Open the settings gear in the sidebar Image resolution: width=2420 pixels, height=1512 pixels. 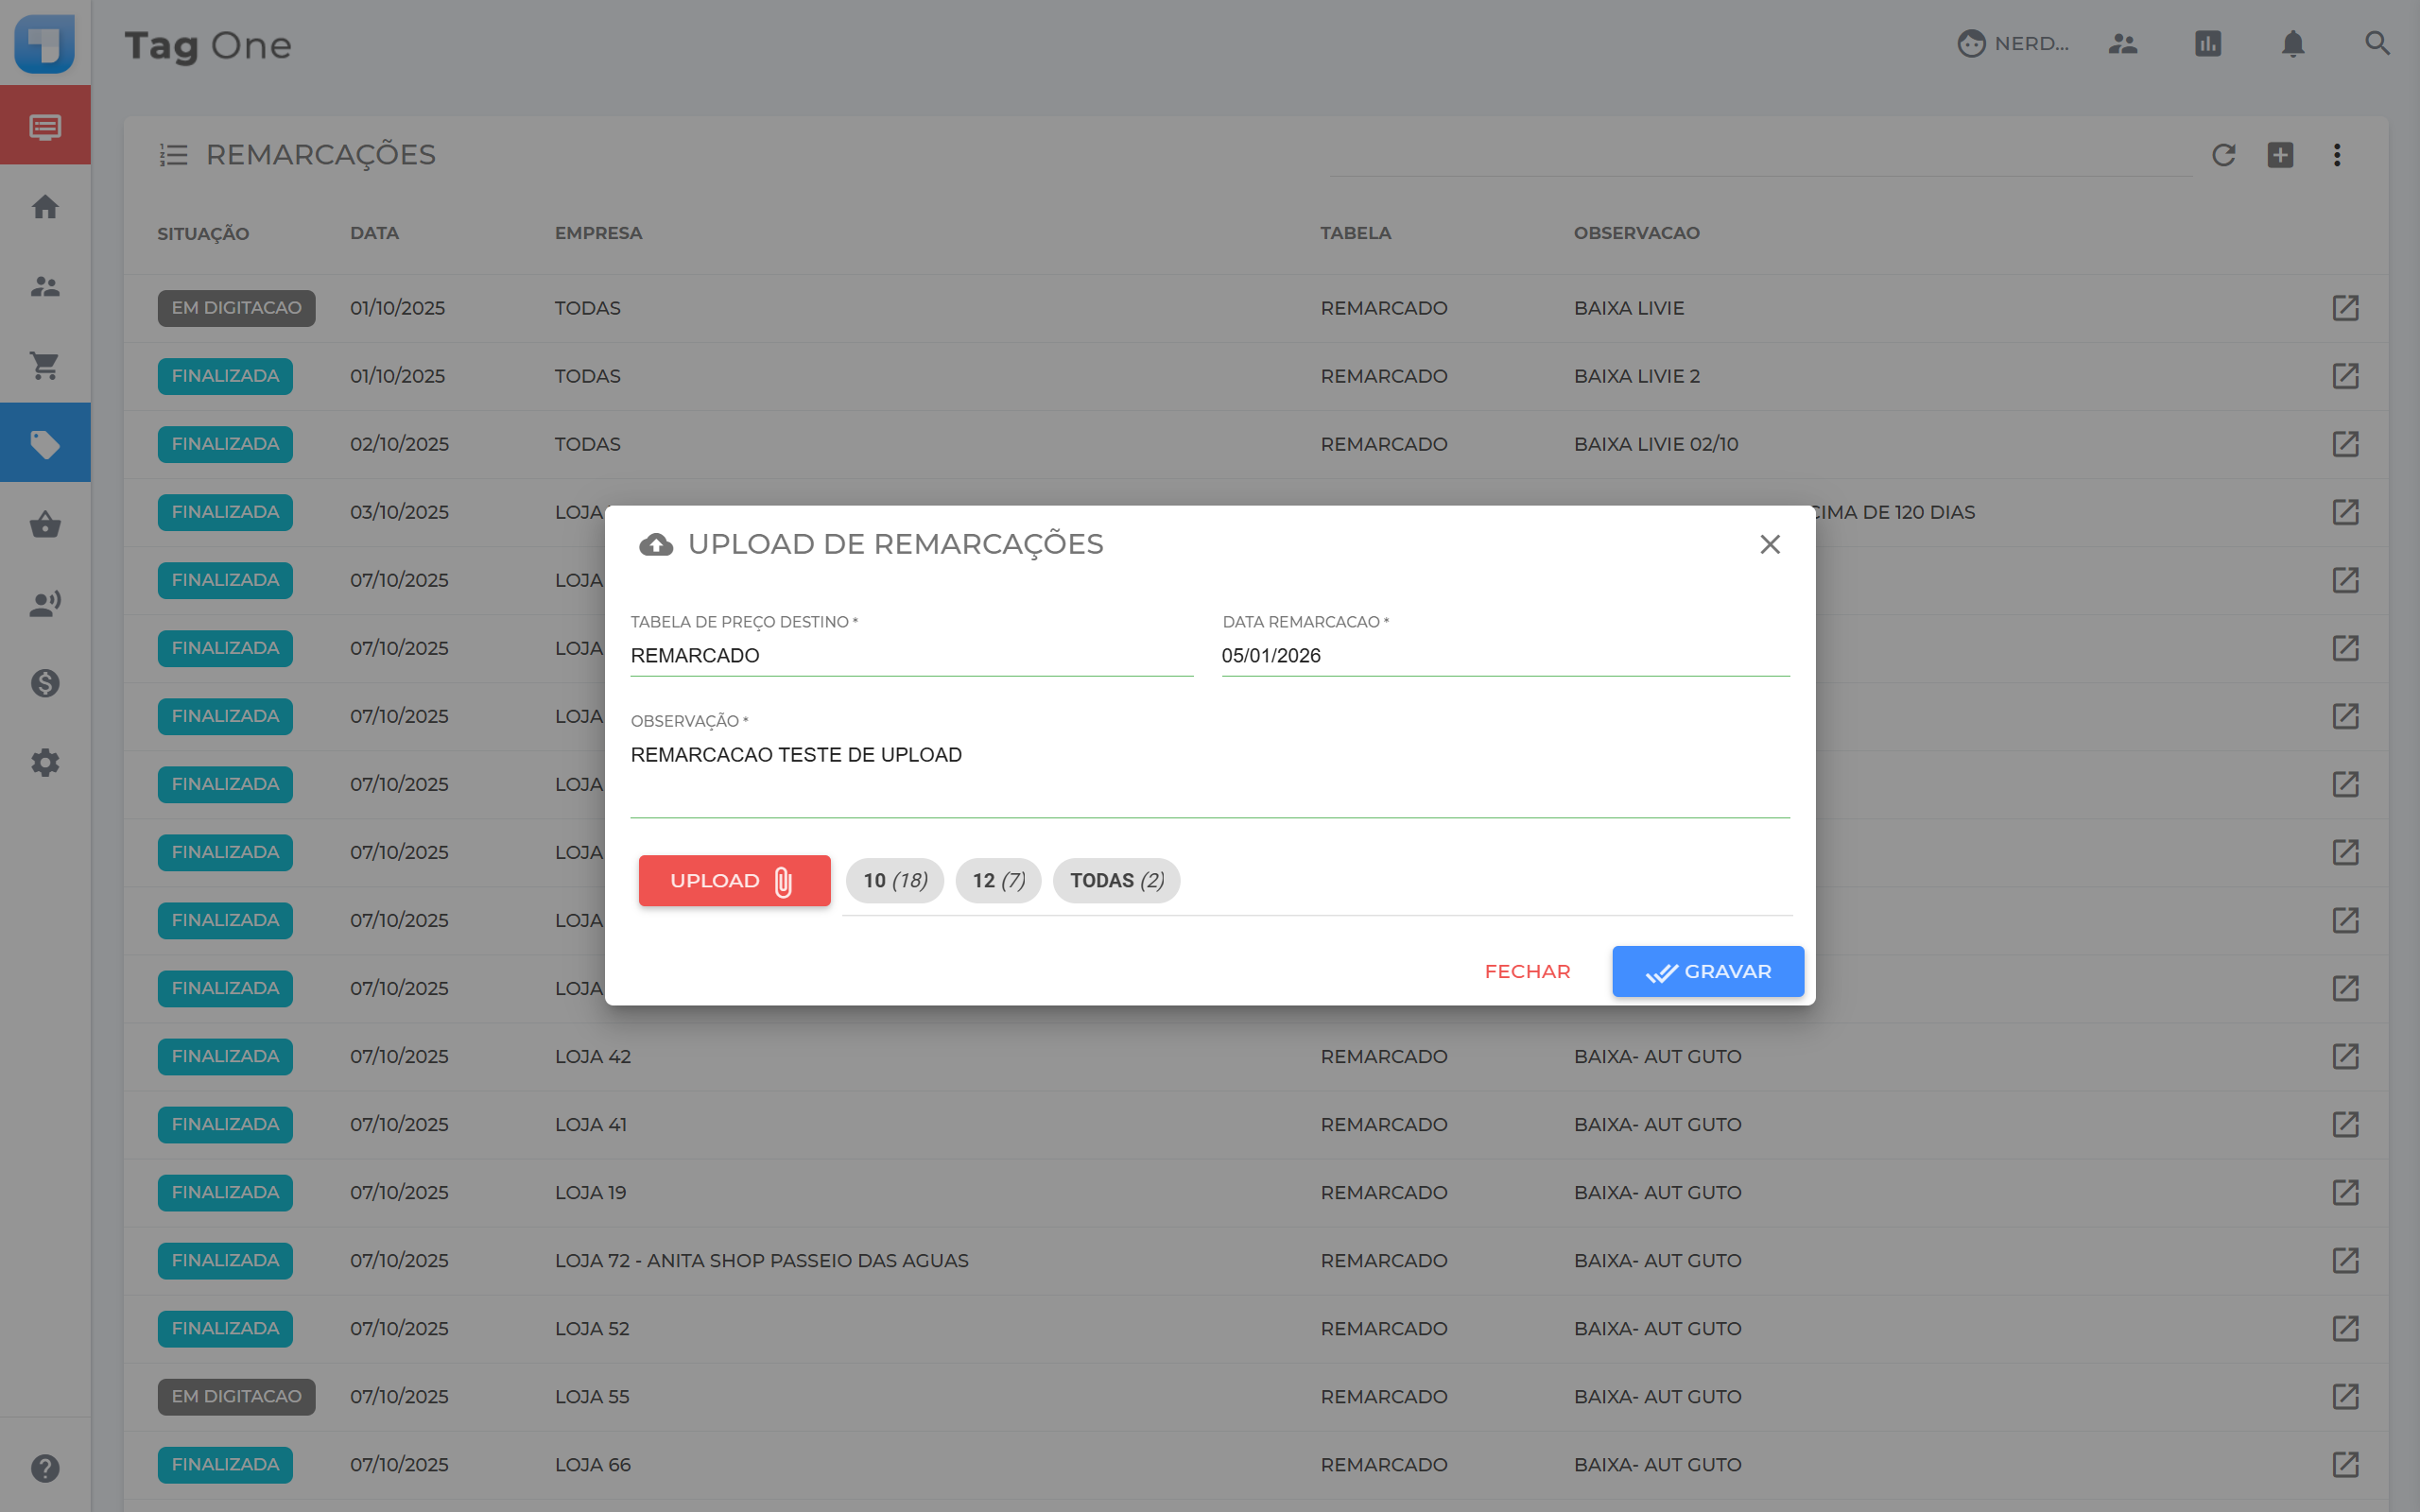[45, 763]
